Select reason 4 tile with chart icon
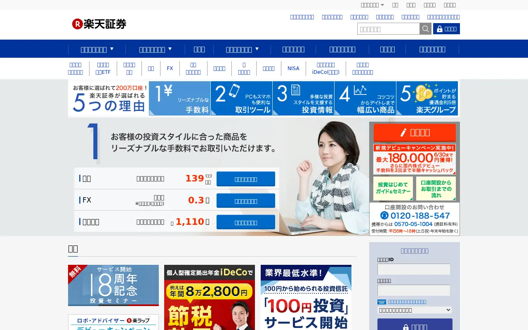This screenshot has width=528, height=330. [365, 98]
